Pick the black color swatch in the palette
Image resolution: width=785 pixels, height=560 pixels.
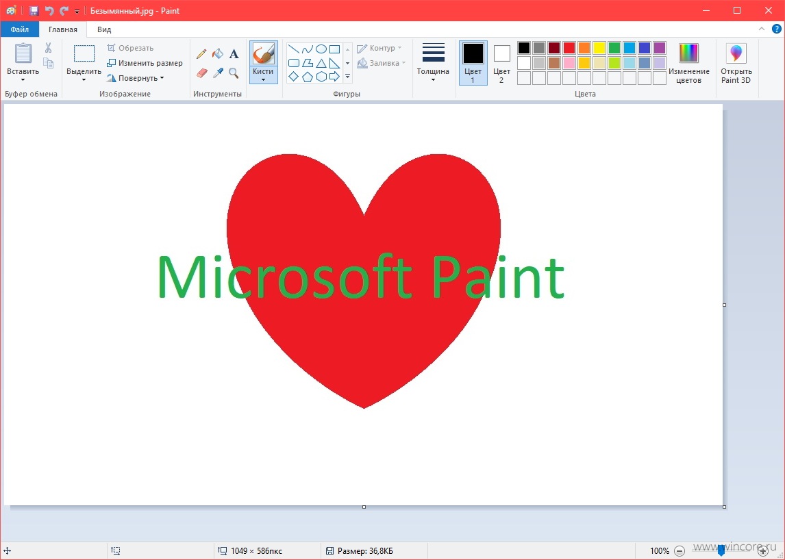point(523,47)
